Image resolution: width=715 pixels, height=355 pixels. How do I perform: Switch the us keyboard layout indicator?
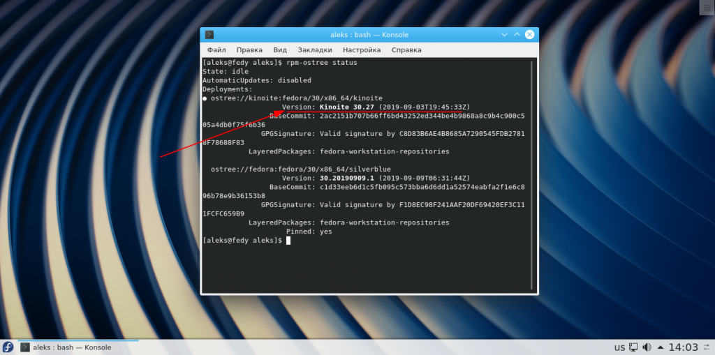click(x=619, y=347)
